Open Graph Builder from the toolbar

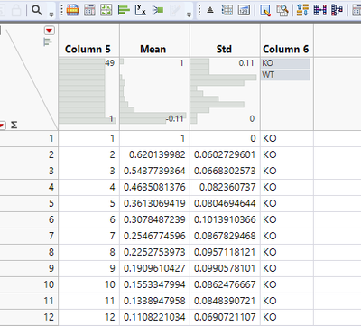[106, 11]
